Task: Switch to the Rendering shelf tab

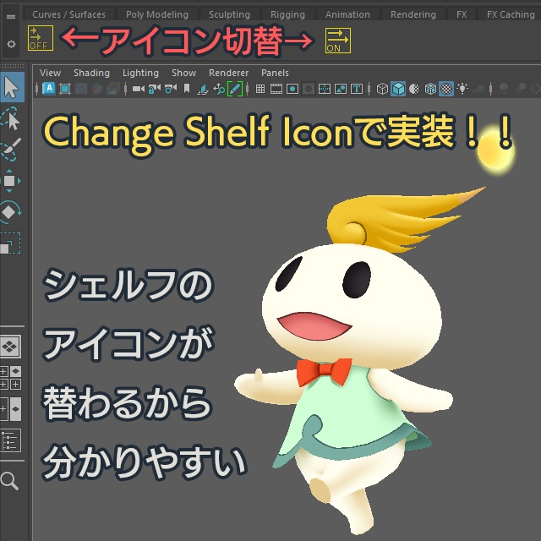Action: [x=413, y=14]
